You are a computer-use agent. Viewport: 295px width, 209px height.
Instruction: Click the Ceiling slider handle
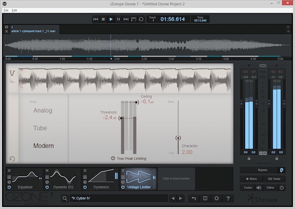tap(136, 102)
